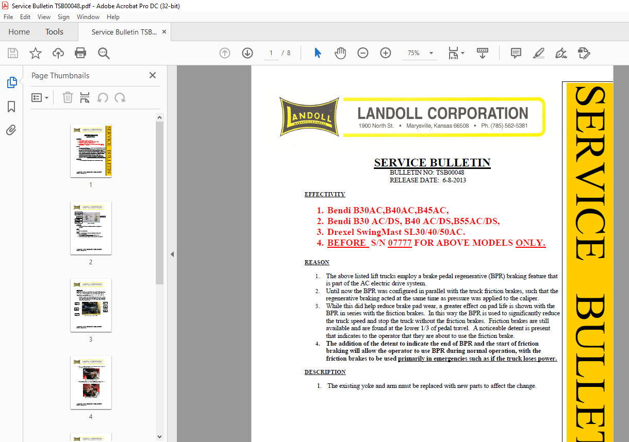This screenshot has height=442, width=629.
Task: Click the 'RELEASE DATE: 6-8-2013' text
Action: pos(428,180)
